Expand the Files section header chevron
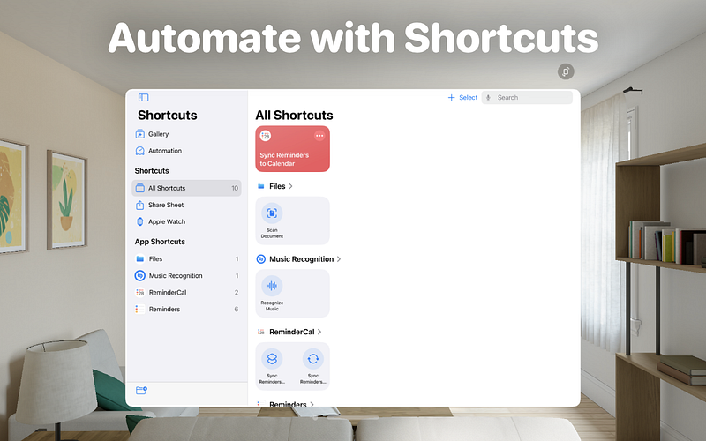 [291, 186]
